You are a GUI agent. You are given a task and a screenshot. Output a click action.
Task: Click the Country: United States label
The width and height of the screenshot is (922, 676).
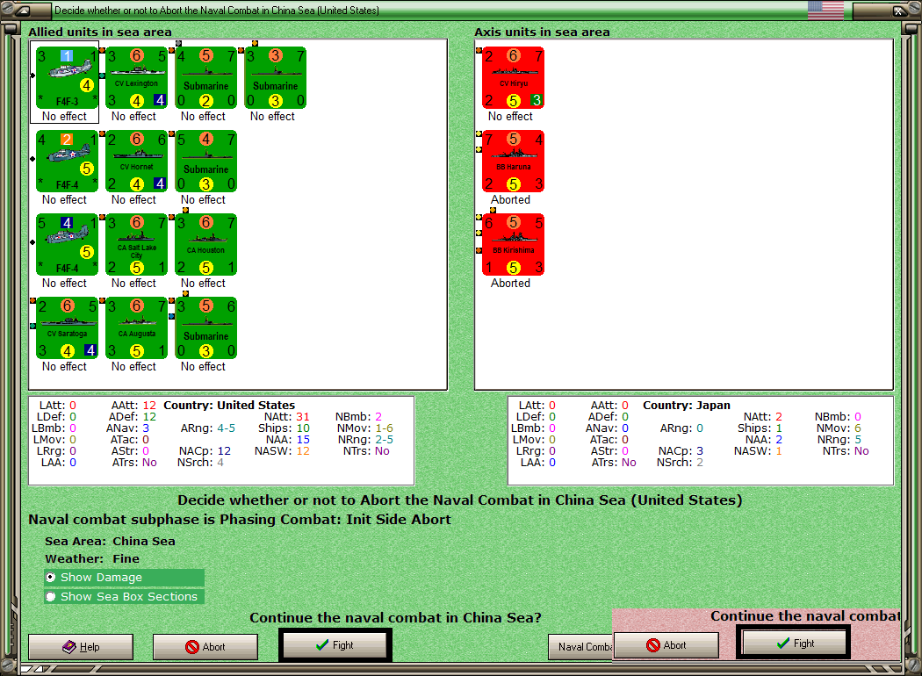click(229, 405)
